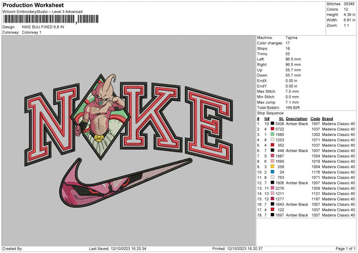Click the Trims value 55
358x253 pixels.
pyautogui.click(x=288, y=54)
